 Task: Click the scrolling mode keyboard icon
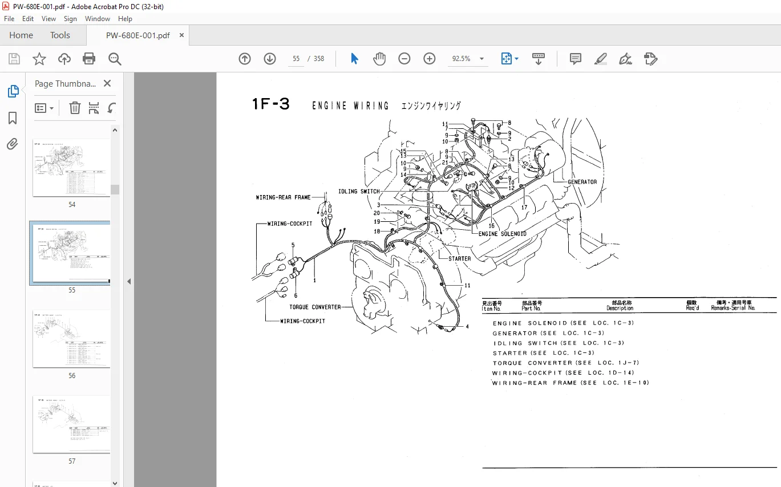point(539,59)
